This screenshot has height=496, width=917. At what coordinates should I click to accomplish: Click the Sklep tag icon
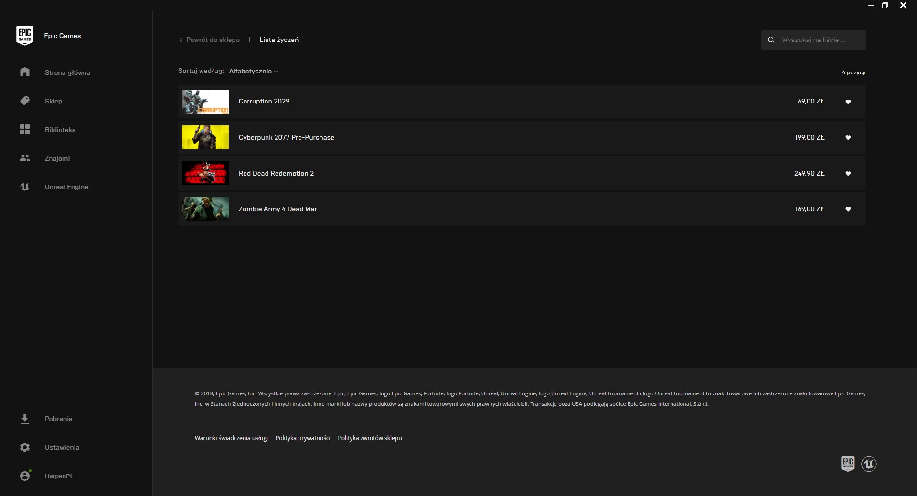click(25, 101)
